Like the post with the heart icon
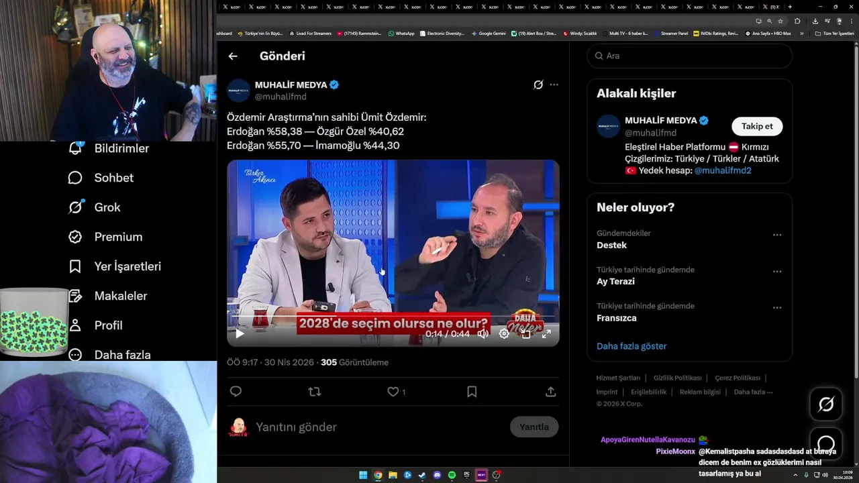This screenshot has height=483, width=859. tap(393, 392)
